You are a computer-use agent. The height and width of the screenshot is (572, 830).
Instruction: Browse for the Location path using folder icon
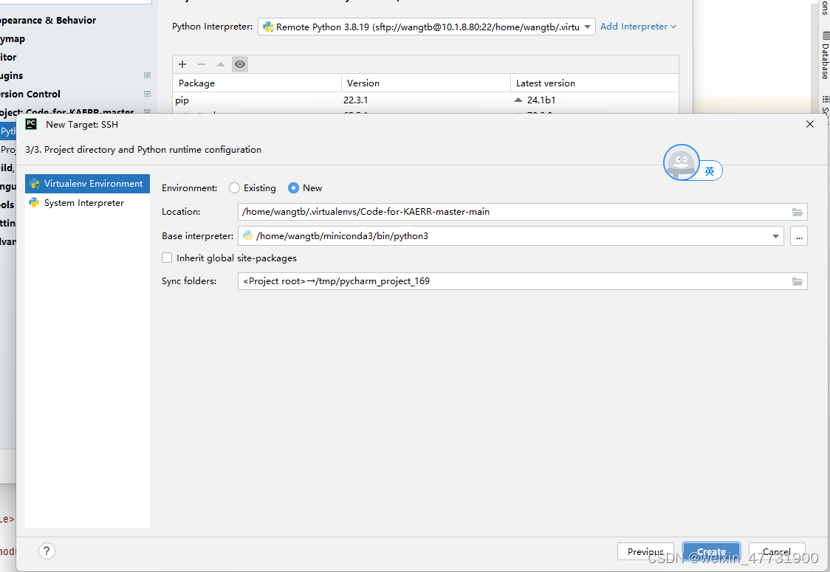coord(797,212)
